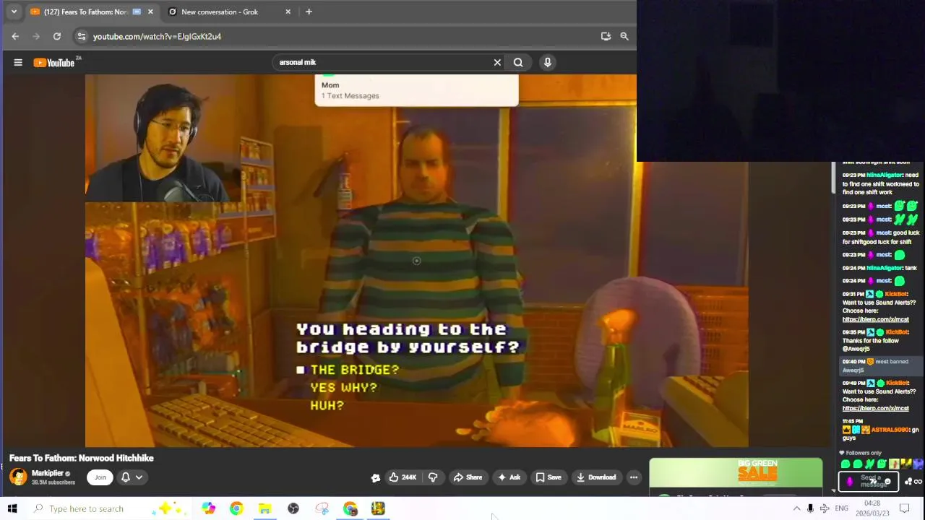Image resolution: width=925 pixels, height=520 pixels.
Task: View site information beside the URL
Action: pos(82,36)
